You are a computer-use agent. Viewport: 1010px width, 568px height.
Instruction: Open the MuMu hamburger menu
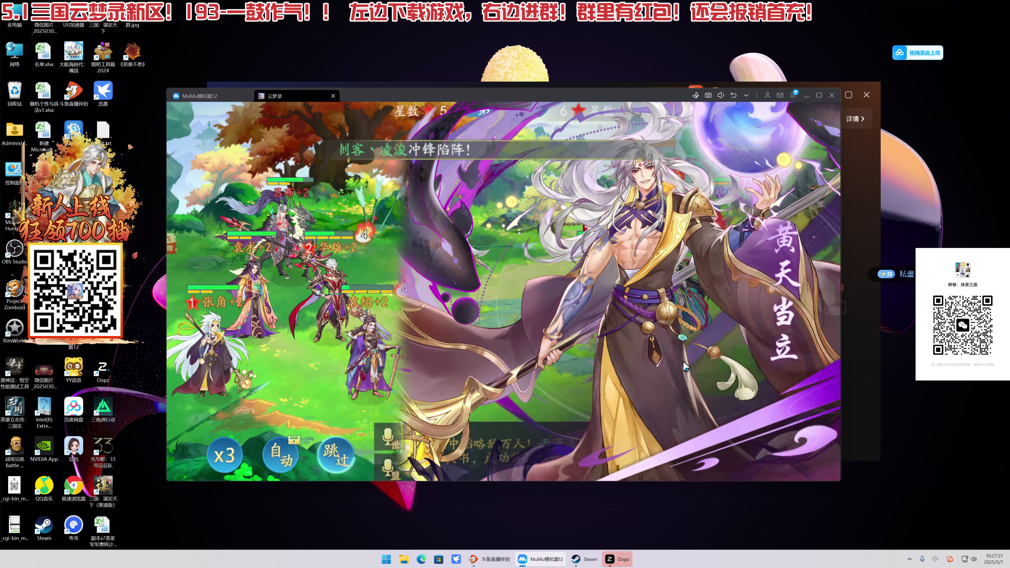coord(793,95)
